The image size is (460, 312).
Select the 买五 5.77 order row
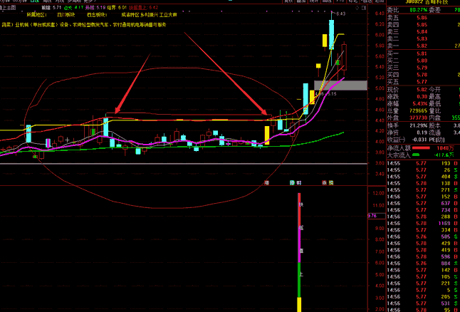pyautogui.click(x=424, y=82)
